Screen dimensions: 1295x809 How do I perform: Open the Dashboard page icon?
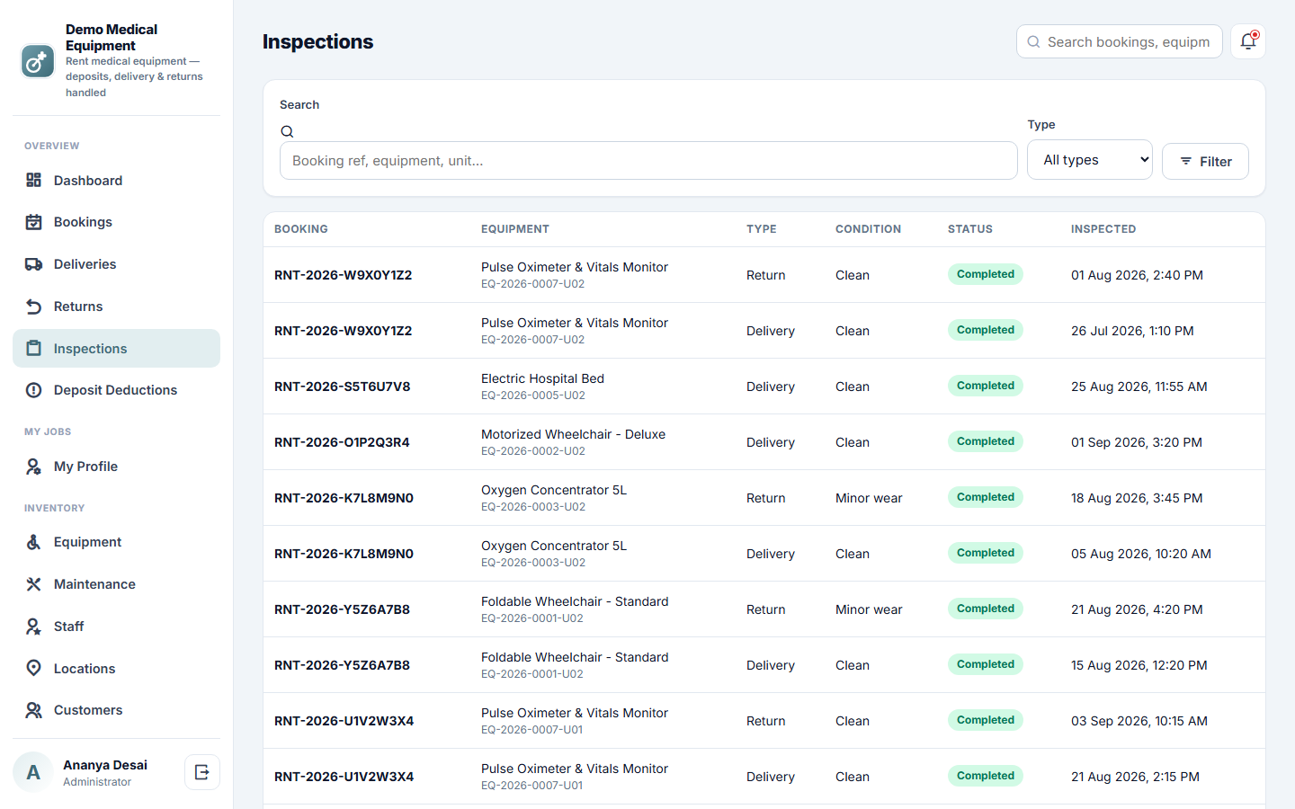(x=33, y=181)
